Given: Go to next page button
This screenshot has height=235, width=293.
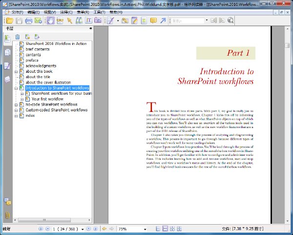Looking at the screenshot, I should 88,229.
